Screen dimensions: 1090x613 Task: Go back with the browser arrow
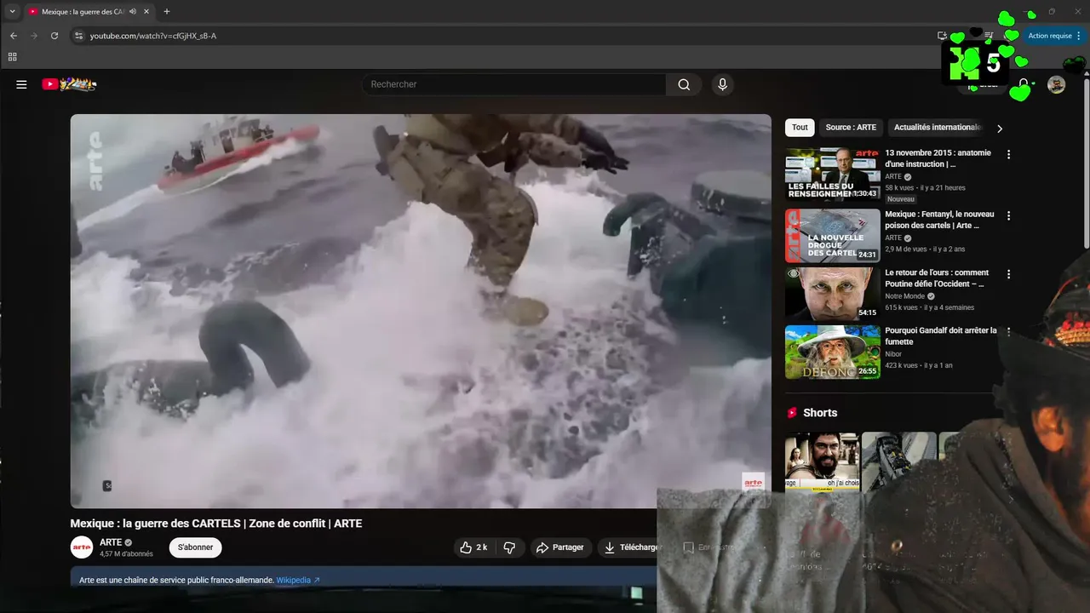[14, 36]
